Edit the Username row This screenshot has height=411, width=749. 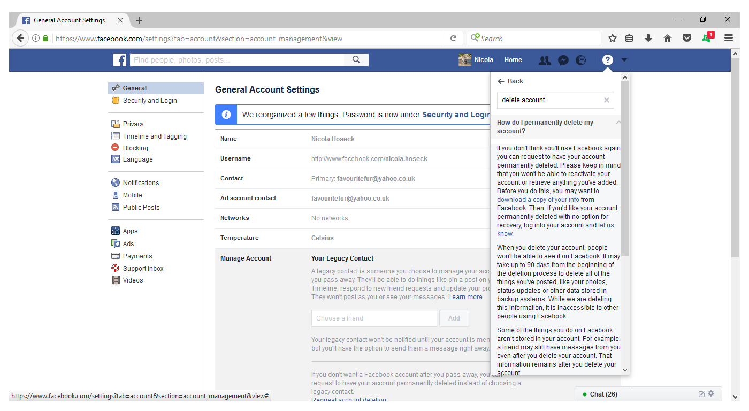pyautogui.click(x=353, y=159)
